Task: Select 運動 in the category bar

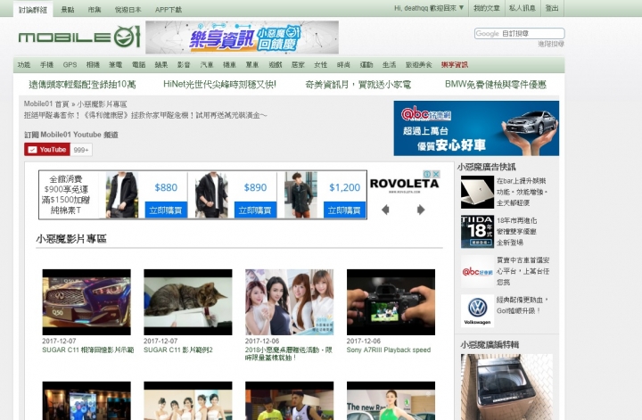Action: pyautogui.click(x=366, y=65)
